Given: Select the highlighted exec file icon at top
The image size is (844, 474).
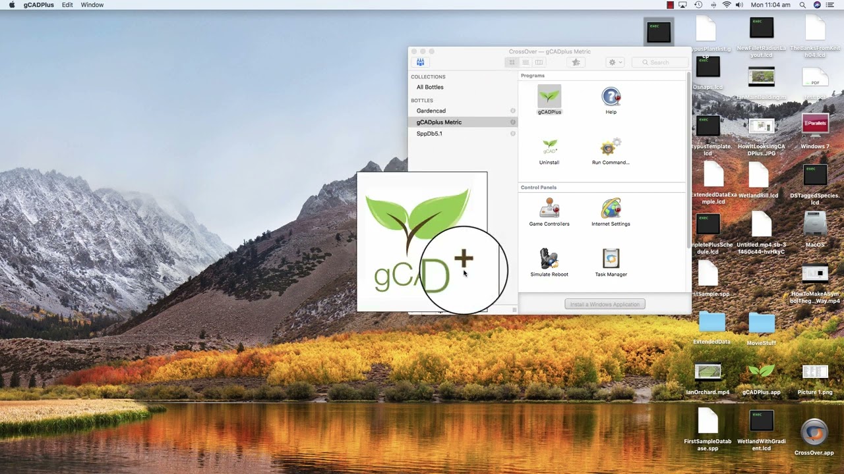Looking at the screenshot, I should coord(658,32).
